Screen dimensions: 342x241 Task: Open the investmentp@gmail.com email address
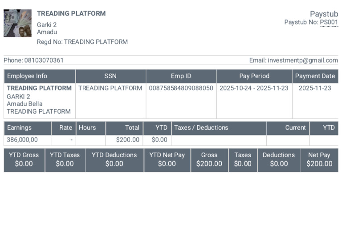(x=303, y=60)
